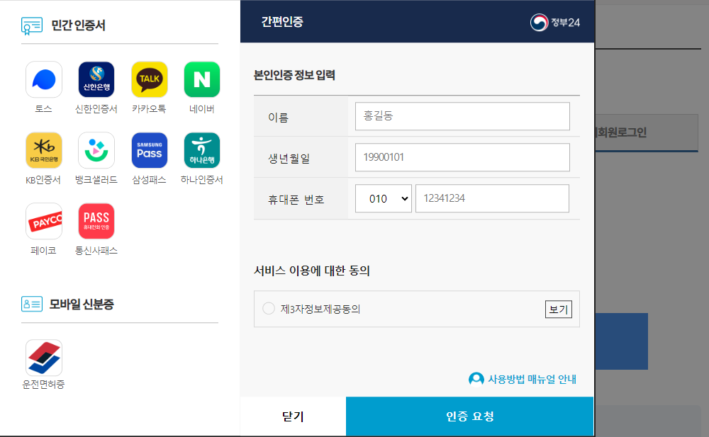Viewport: 709px width, 437px height.
Task: Select the Naver (네이버) certificate icon
Action: coord(202,79)
